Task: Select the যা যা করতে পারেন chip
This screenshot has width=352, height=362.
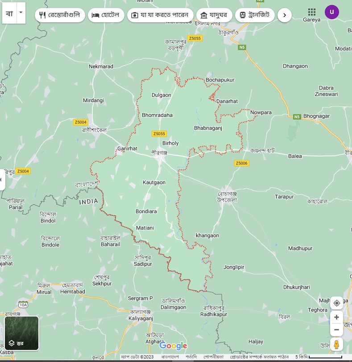Action: (160, 15)
